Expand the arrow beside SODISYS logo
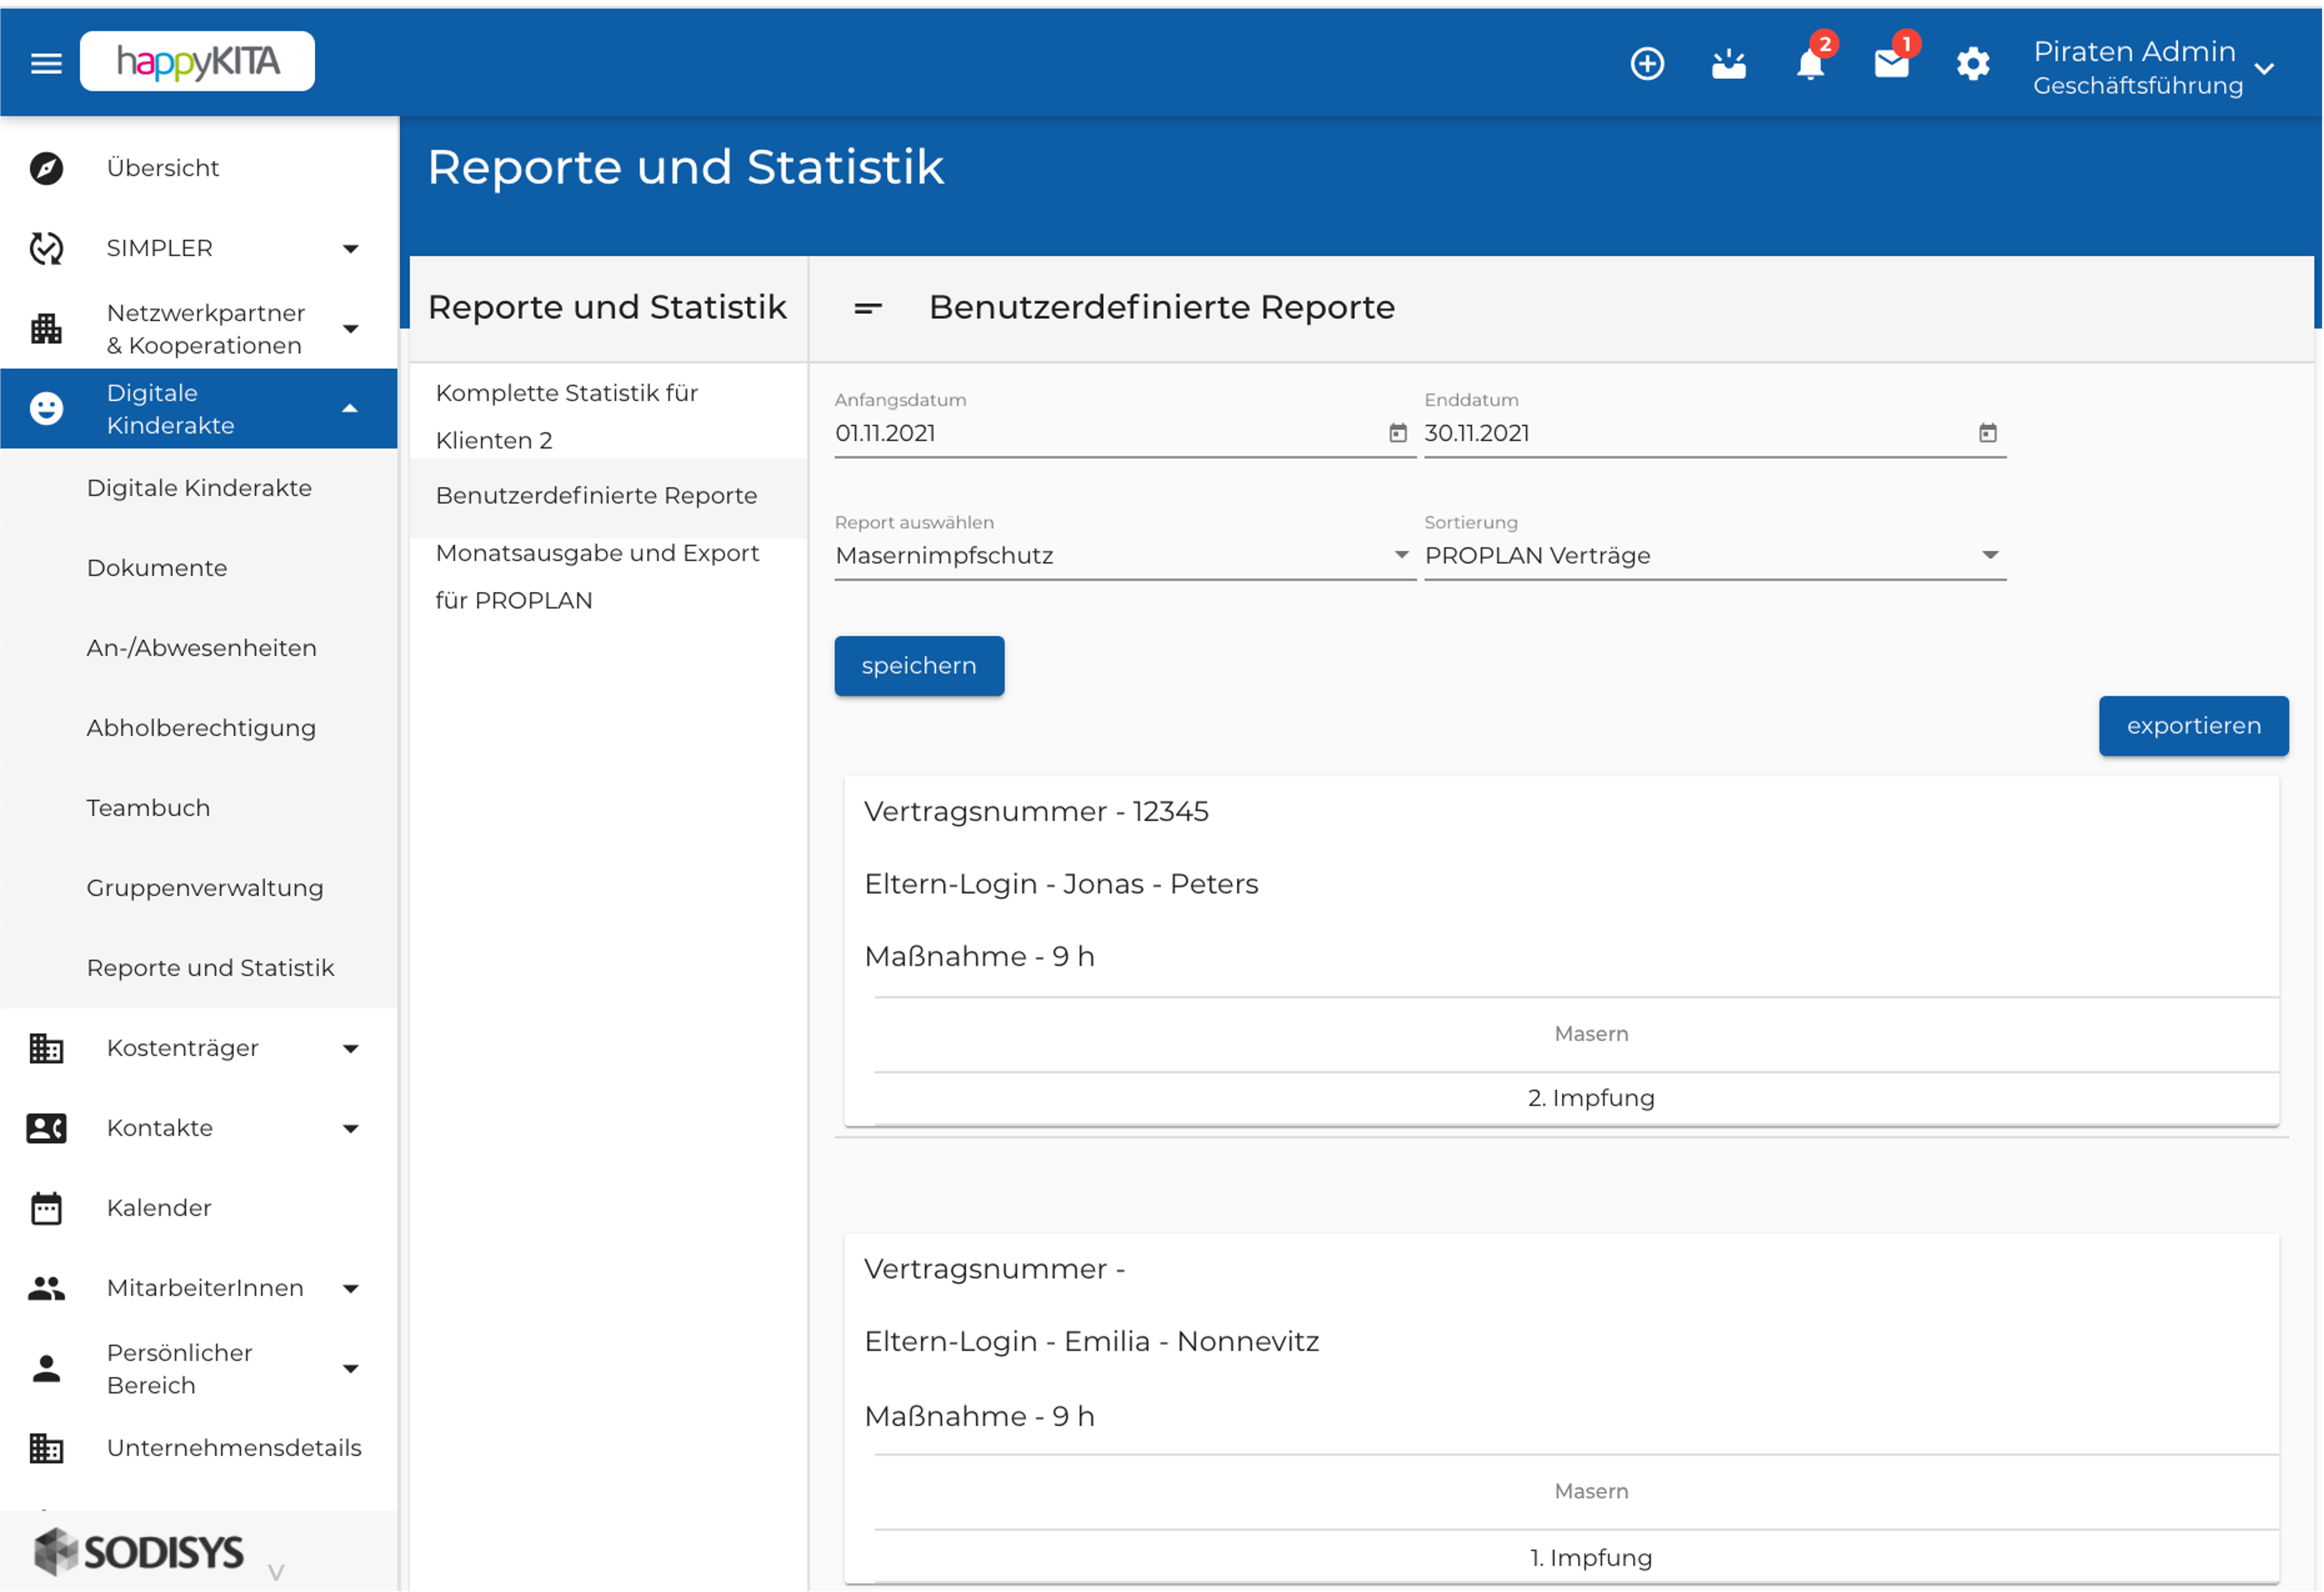 point(276,1572)
